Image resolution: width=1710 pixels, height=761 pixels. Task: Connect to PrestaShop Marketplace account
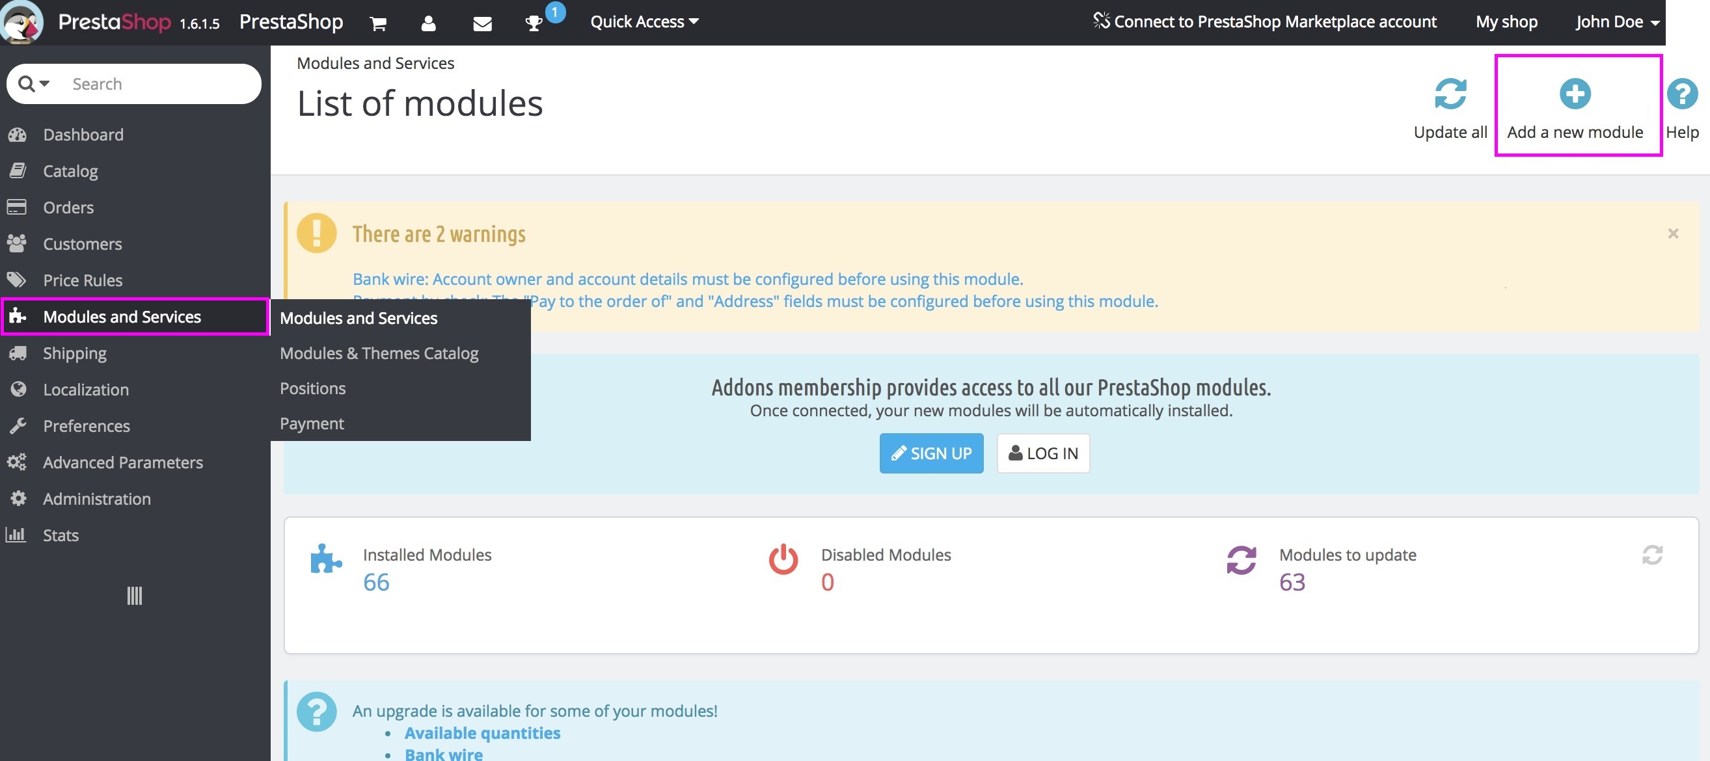tap(1264, 22)
